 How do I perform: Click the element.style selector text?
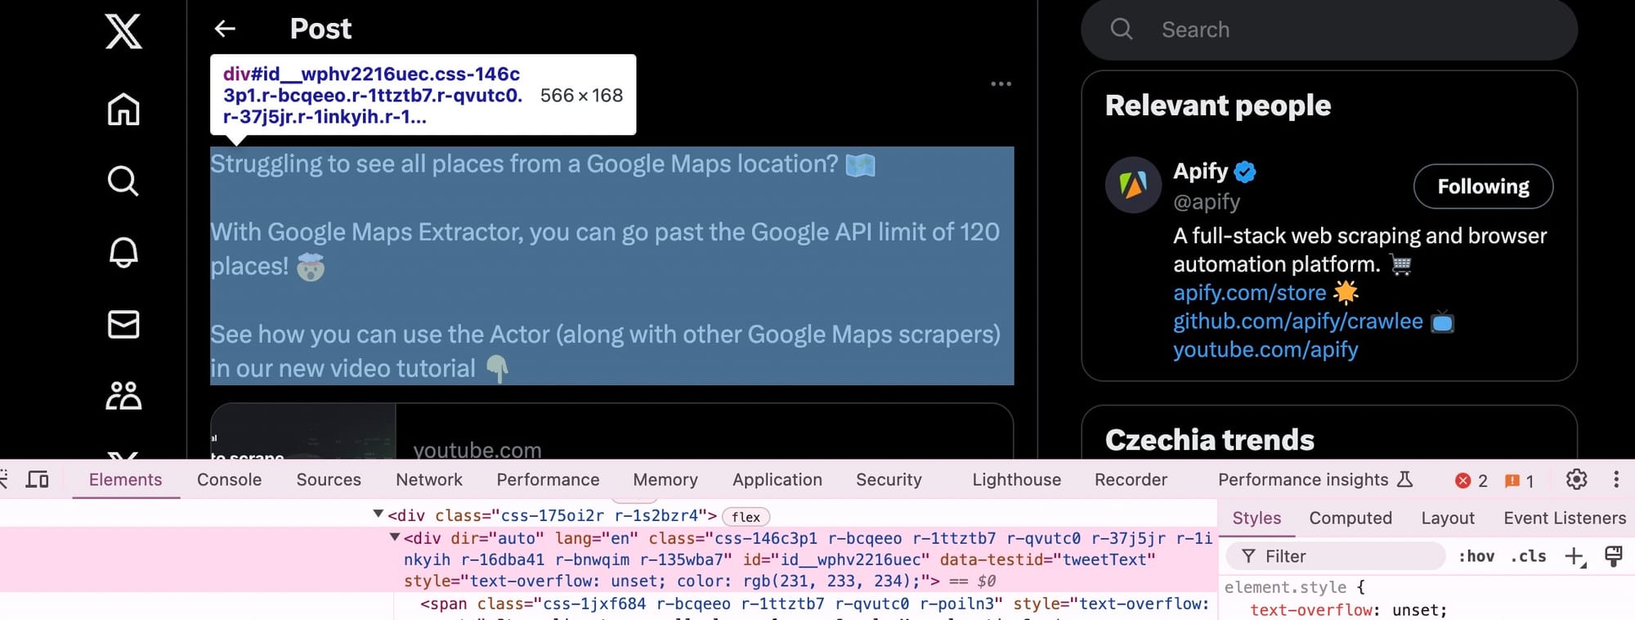(x=1284, y=587)
